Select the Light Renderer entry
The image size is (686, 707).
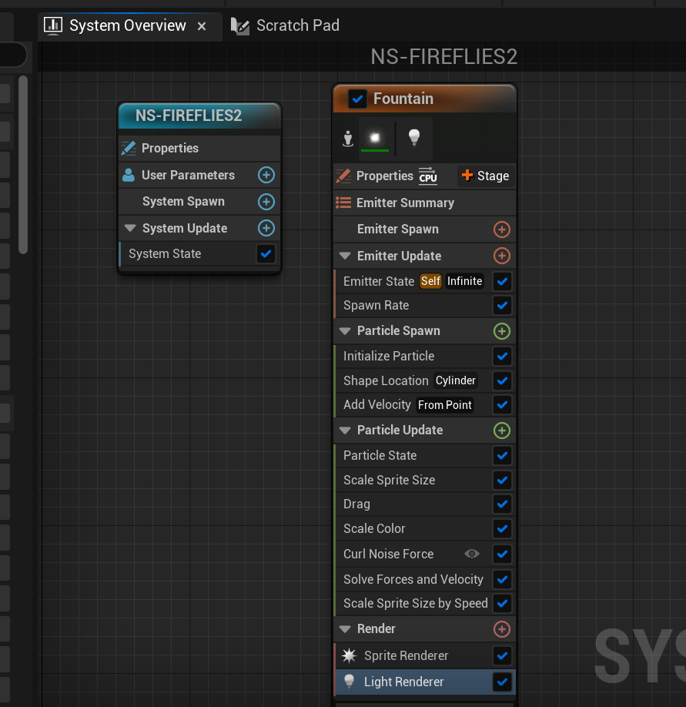424,682
